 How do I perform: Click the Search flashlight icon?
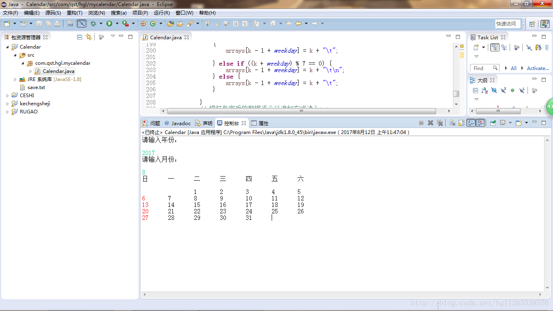pos(189,23)
